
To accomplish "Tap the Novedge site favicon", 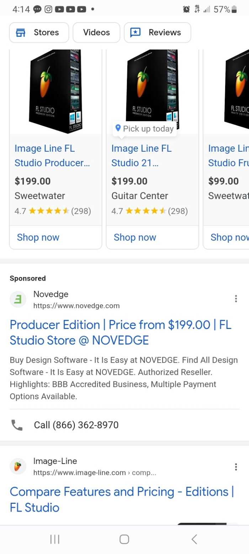I will pos(18,299).
